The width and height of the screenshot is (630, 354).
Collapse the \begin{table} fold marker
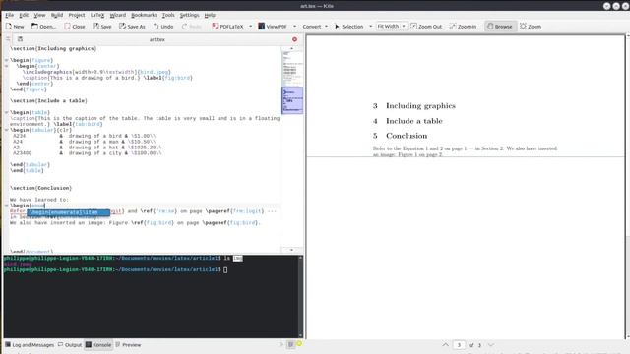pyautogui.click(x=7, y=112)
